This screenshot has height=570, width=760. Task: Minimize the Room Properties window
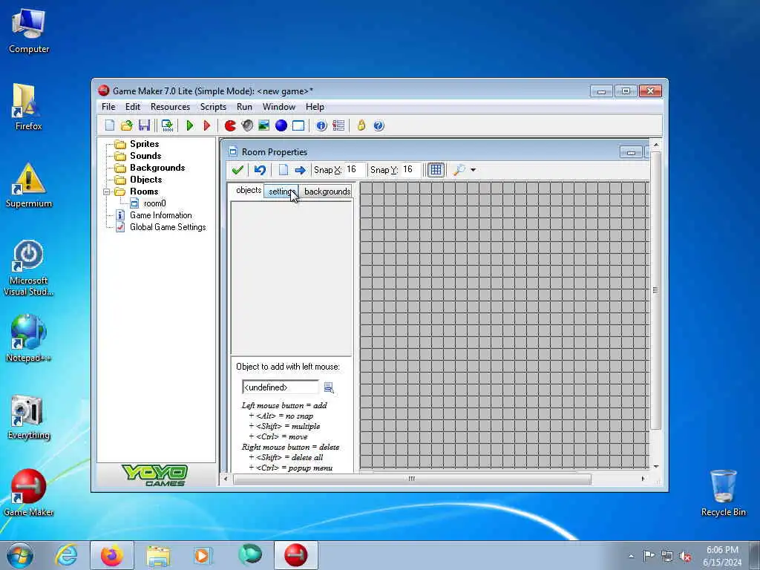pos(631,152)
